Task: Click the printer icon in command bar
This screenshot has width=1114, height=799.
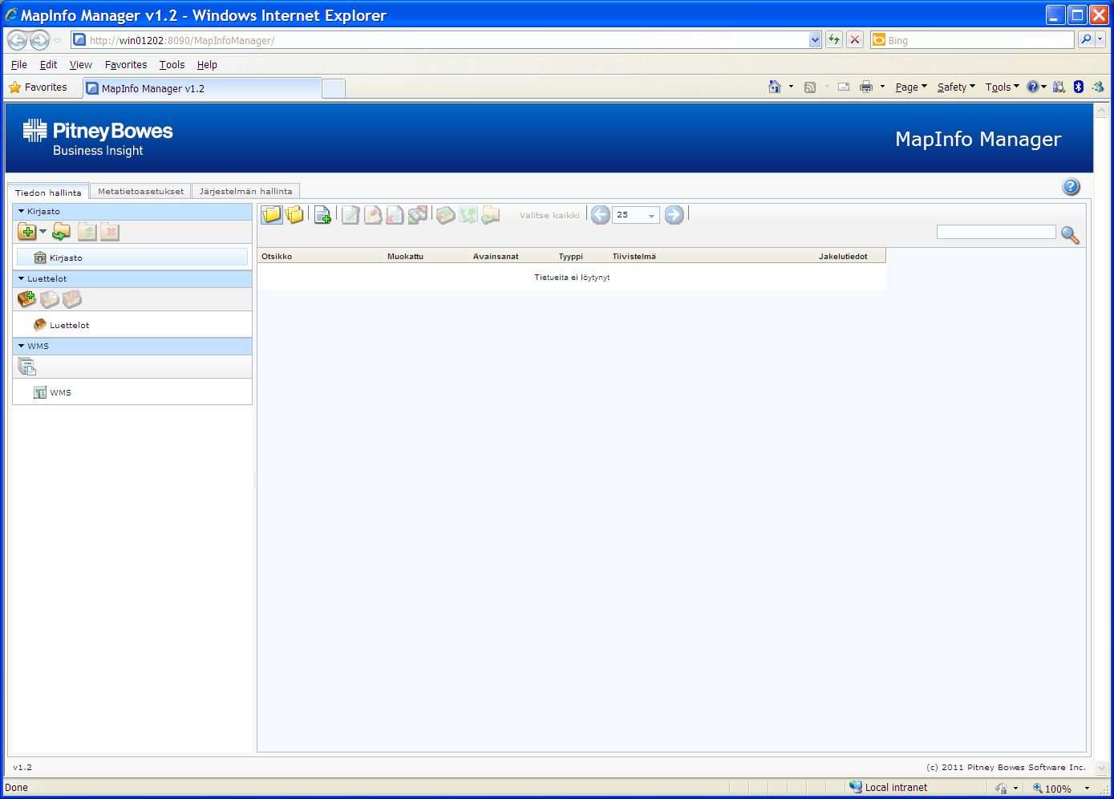Action: pos(865,87)
